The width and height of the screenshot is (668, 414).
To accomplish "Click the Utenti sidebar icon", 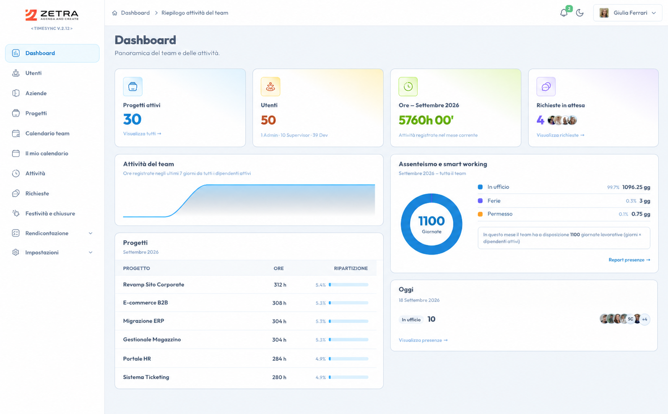I will point(16,73).
